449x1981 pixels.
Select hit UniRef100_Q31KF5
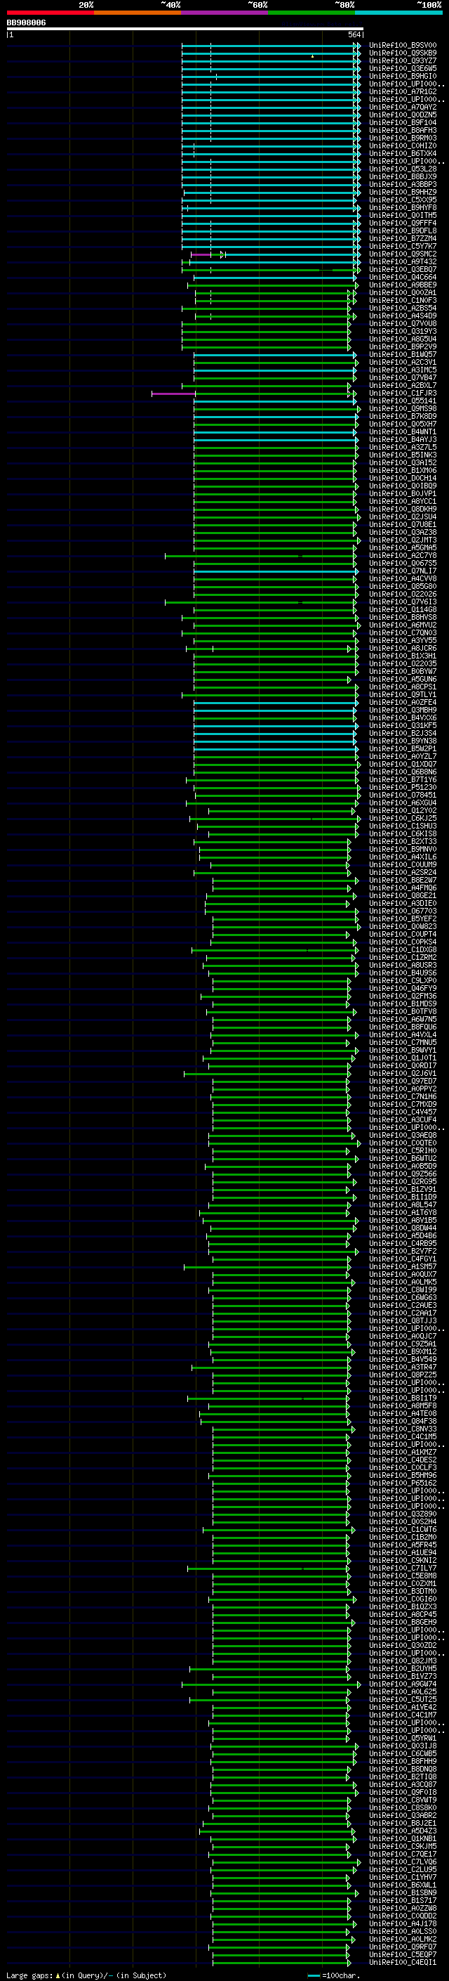point(402,725)
